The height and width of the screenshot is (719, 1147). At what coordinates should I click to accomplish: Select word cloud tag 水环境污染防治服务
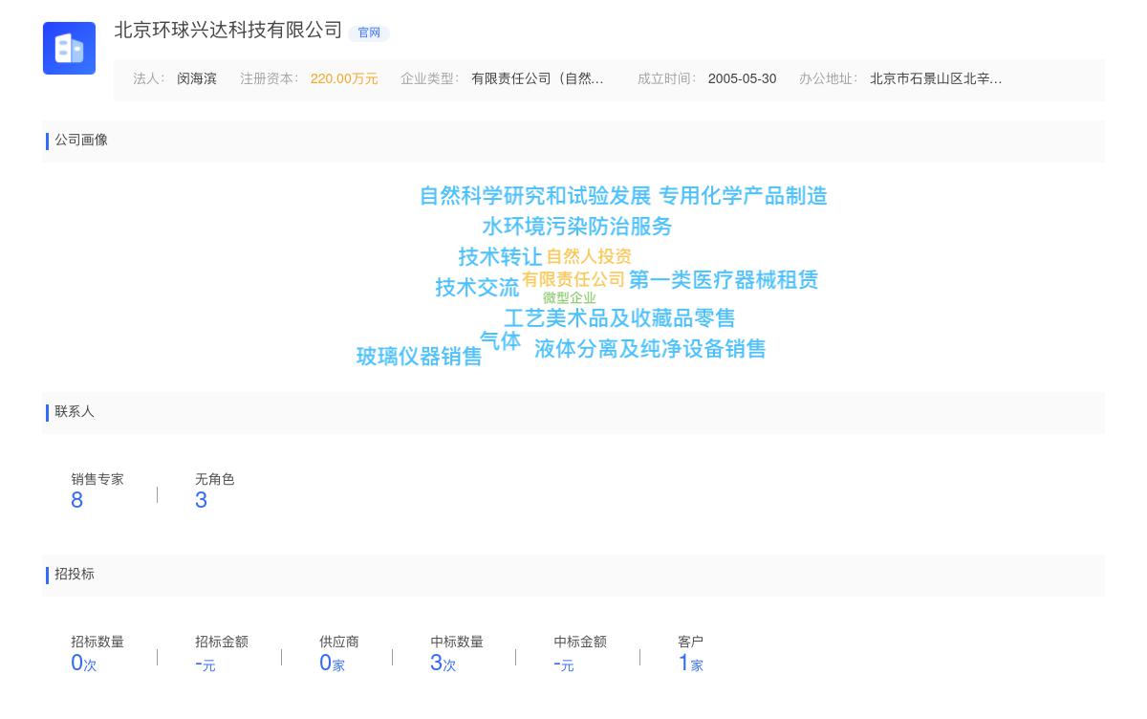[x=577, y=227]
